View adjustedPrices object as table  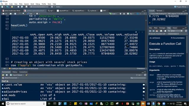[144, 92]
